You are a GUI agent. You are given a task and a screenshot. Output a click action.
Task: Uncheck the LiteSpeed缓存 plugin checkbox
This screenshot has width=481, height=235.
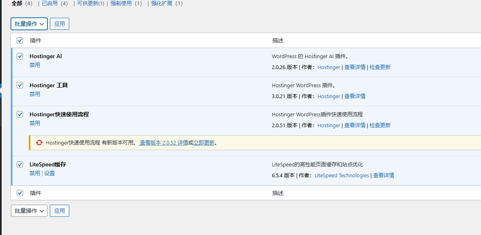20,164
